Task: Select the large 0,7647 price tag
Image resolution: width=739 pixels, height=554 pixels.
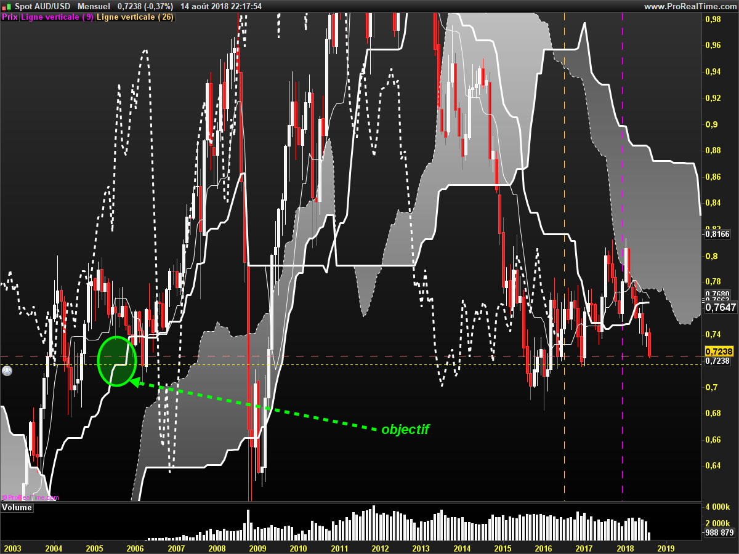Action: tap(721, 307)
